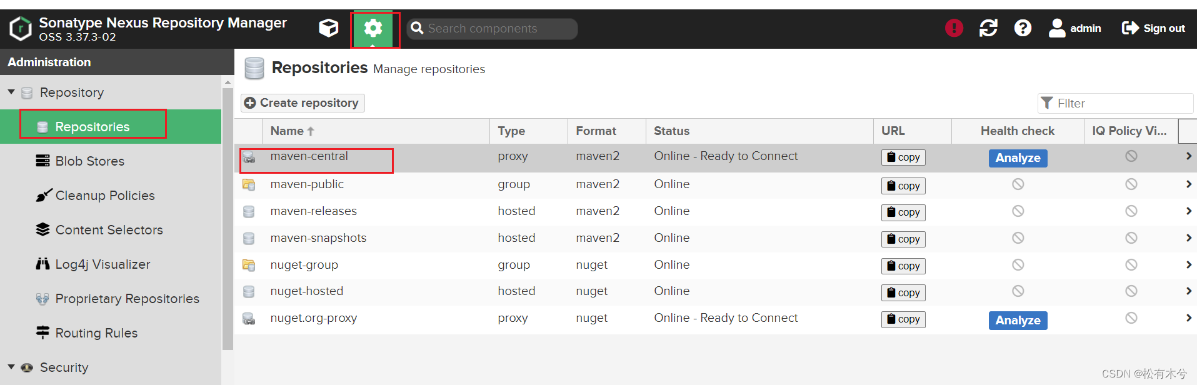Click the sidebar vertical scrollbar

click(x=228, y=219)
